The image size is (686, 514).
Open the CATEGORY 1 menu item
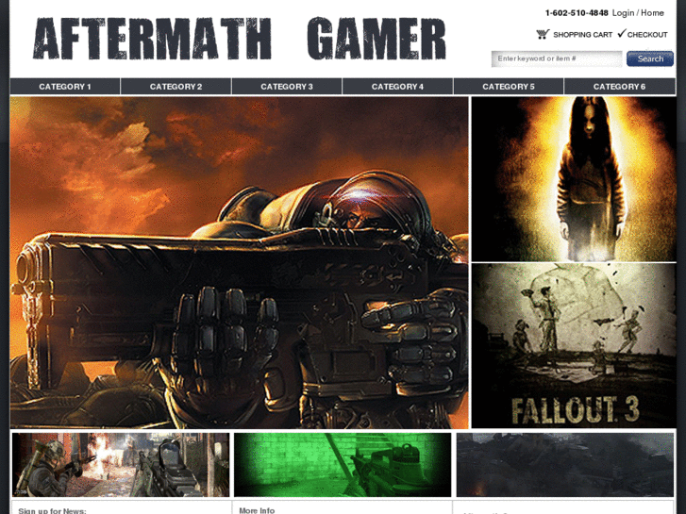click(x=65, y=87)
